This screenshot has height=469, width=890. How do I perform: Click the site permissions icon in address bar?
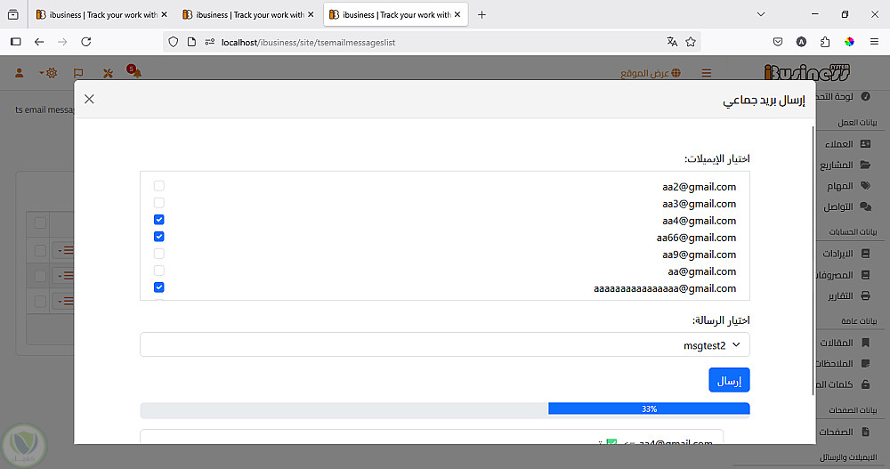[x=209, y=42]
